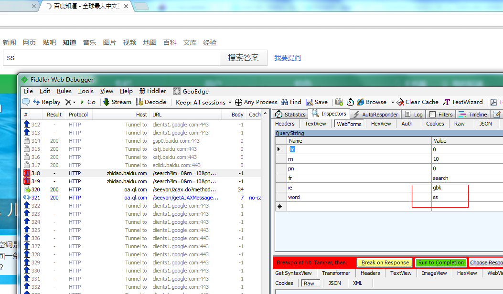Switch to the Cookies inspector tab
The image size is (503, 294).
435,124
